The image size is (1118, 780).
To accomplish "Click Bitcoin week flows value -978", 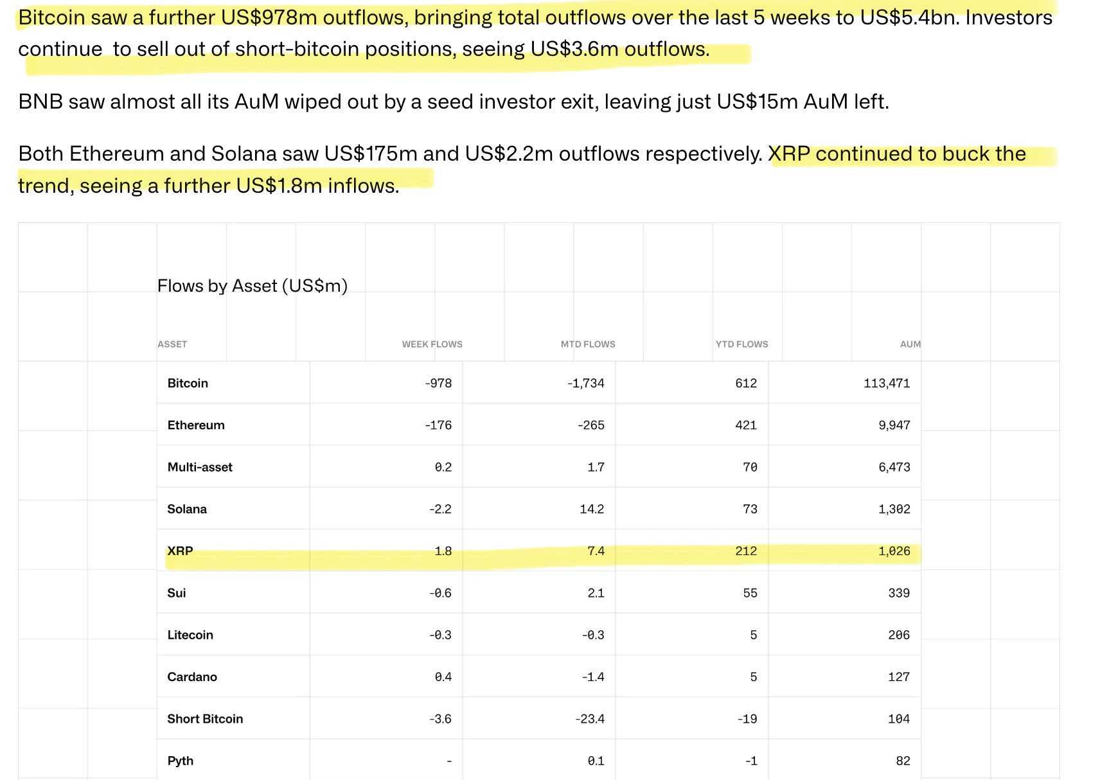I will [438, 384].
